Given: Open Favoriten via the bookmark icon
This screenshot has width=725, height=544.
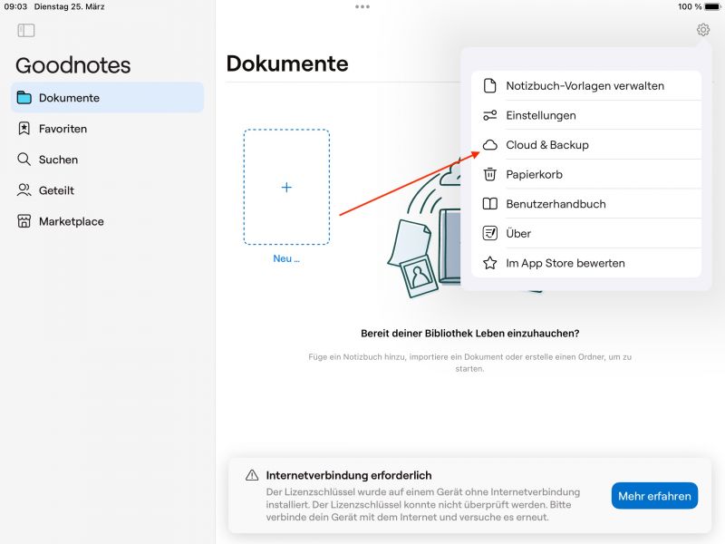Looking at the screenshot, I should (x=24, y=129).
